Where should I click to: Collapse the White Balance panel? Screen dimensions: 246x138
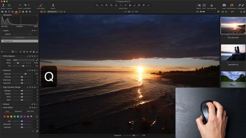(x=2, y=56)
